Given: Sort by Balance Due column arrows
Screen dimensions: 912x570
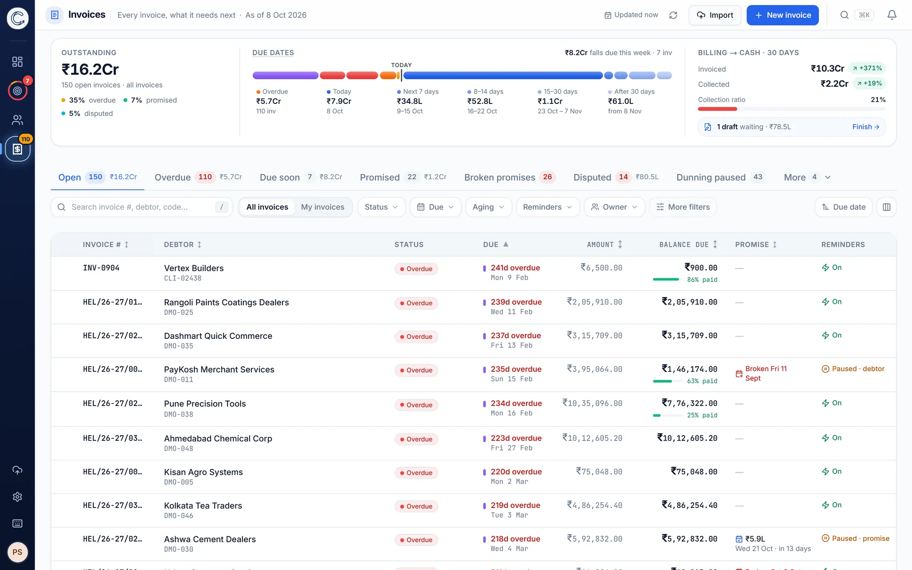Looking at the screenshot, I should [x=715, y=244].
